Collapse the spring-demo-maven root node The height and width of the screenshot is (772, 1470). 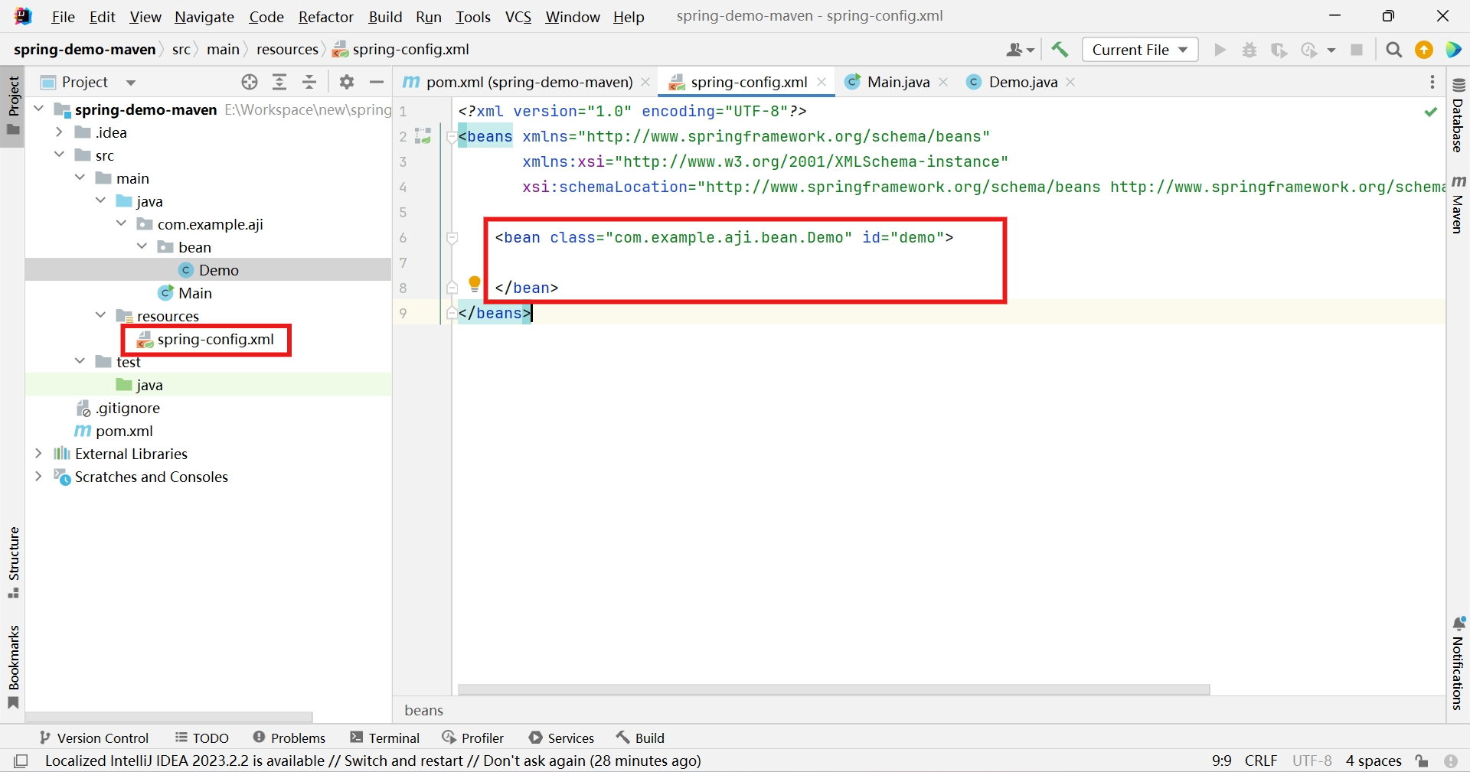[x=39, y=109]
